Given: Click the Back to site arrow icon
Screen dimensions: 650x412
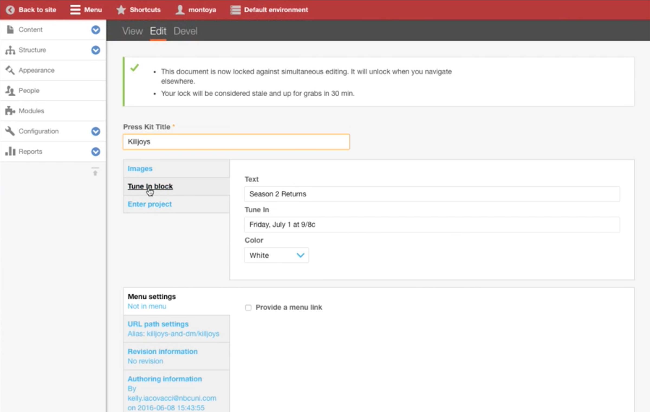Looking at the screenshot, I should click(10, 10).
